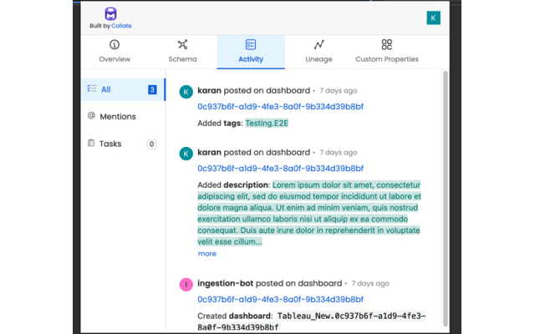535x334 pixels.
Task: Click karan's avatar on the tags post
Action: click(x=186, y=92)
